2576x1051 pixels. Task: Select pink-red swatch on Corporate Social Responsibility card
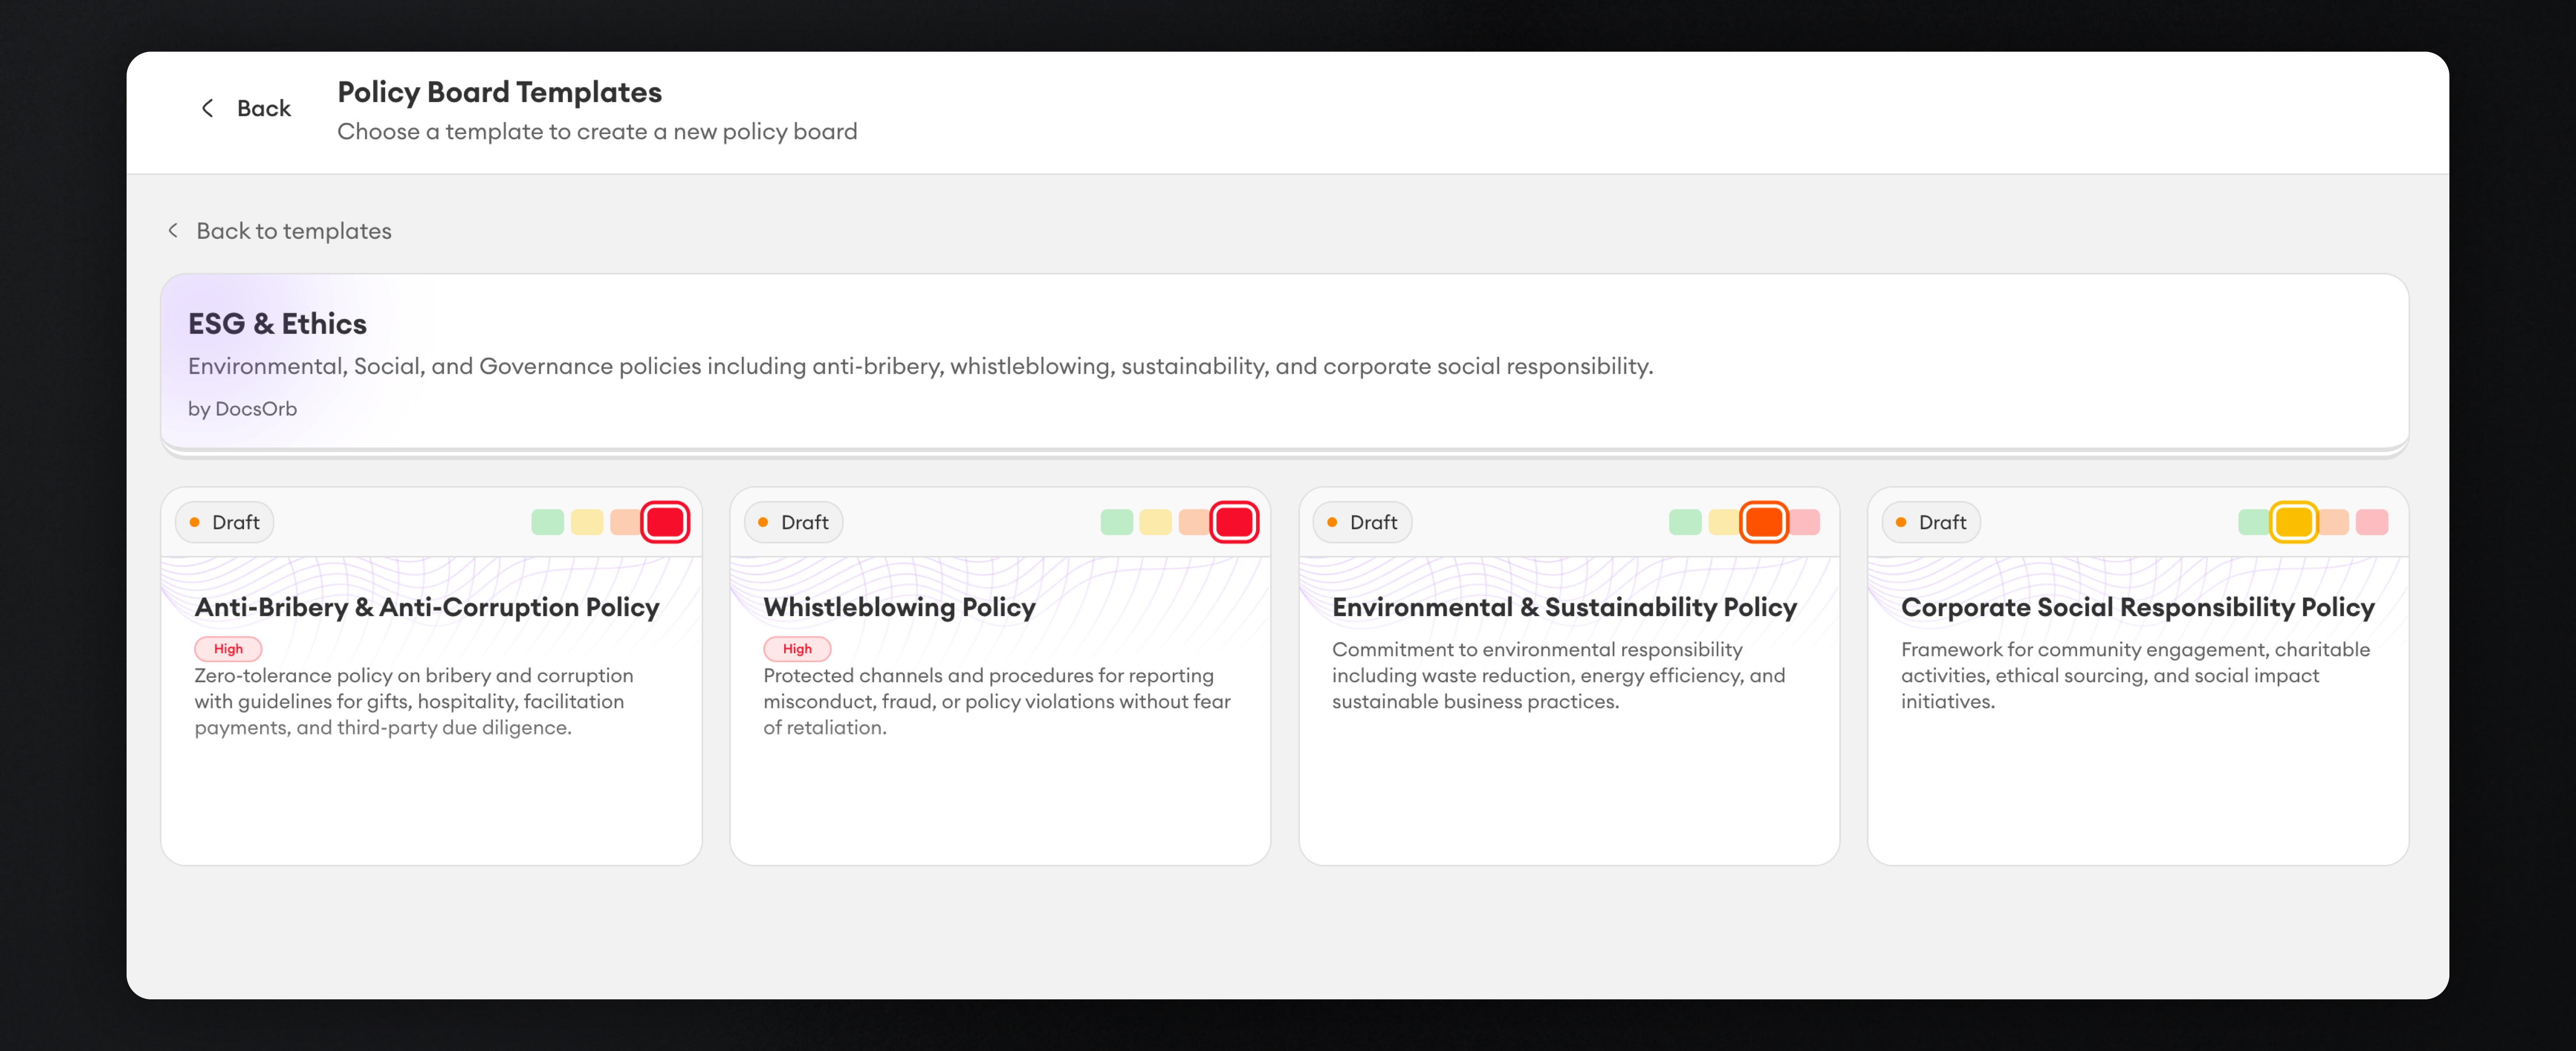pyautogui.click(x=2372, y=522)
